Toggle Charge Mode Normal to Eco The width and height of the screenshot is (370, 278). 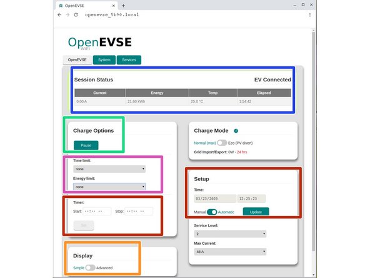[x=222, y=143]
